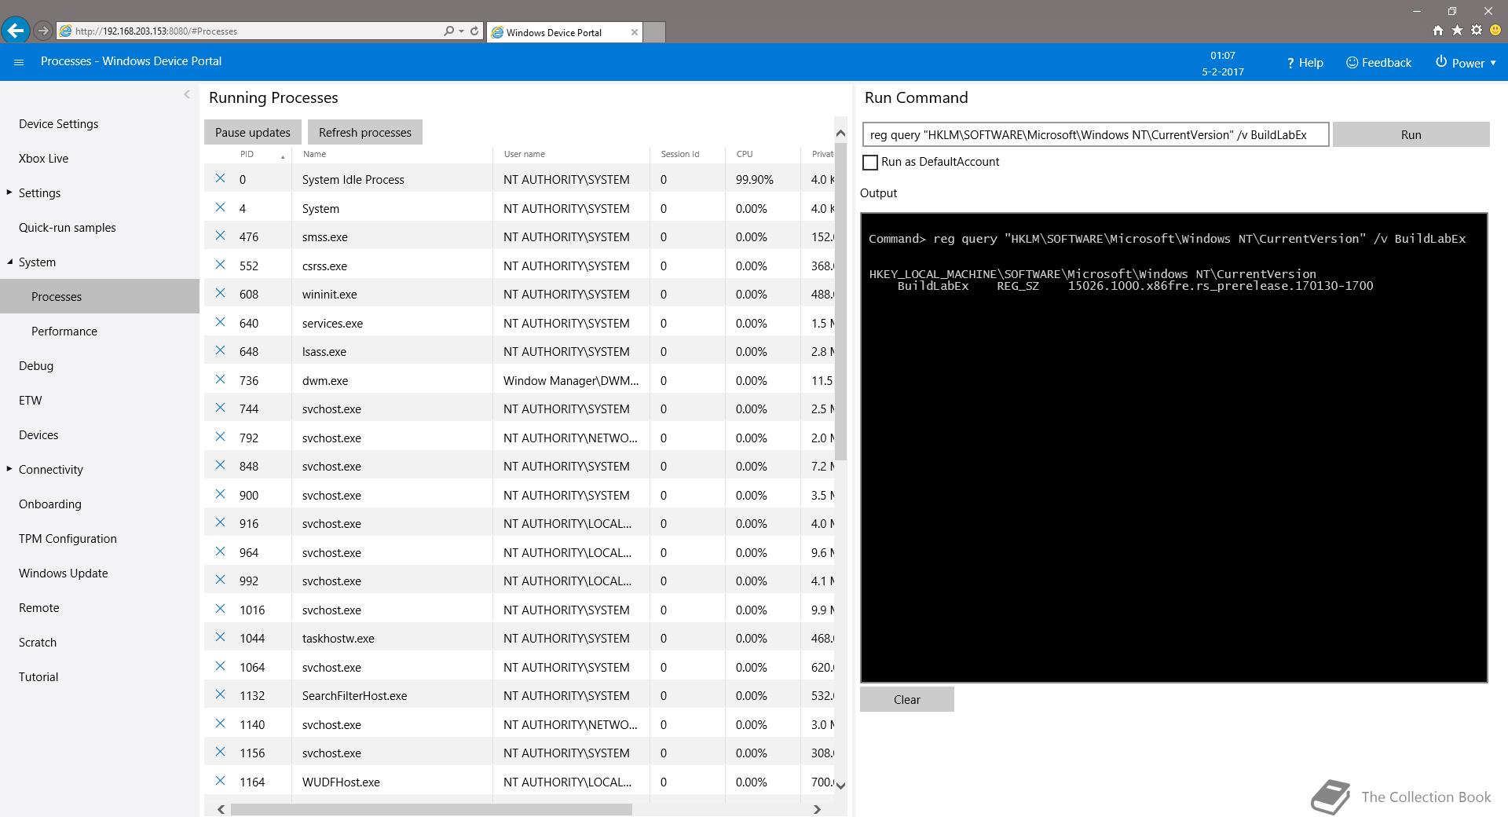Screen dimensions: 1508x817
Task: Open the Onboarding page
Action: point(50,504)
